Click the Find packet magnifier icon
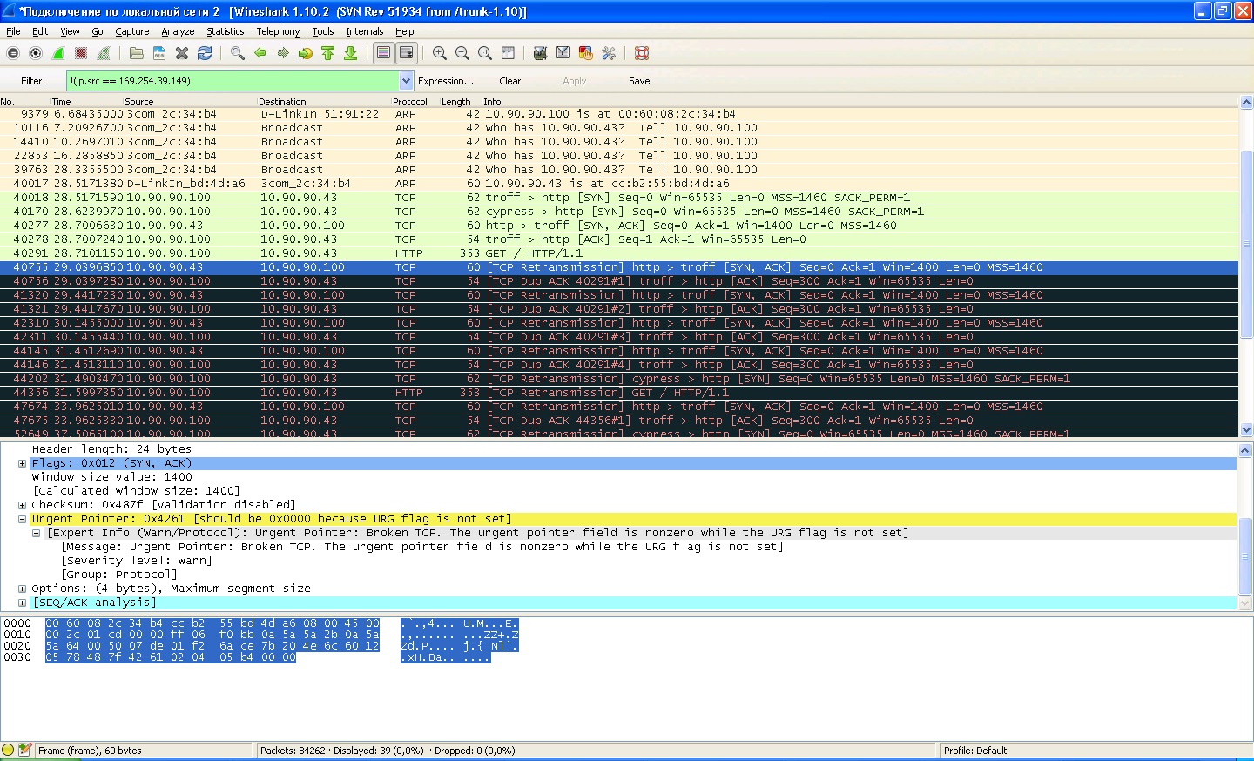 237,53
